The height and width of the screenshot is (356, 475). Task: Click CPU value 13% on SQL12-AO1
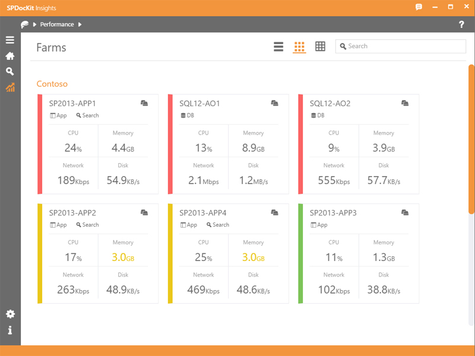[203, 148]
